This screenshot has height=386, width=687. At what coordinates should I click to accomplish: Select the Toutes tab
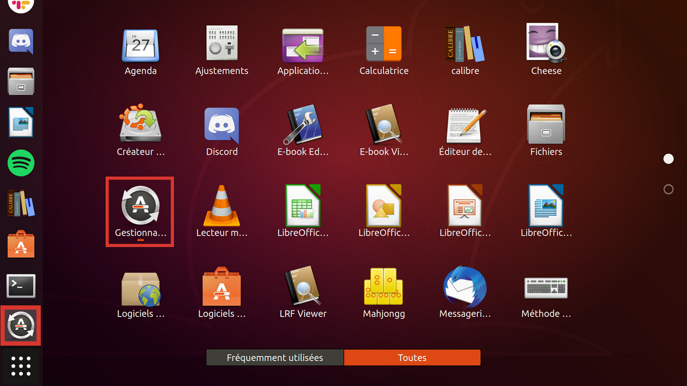coord(412,357)
